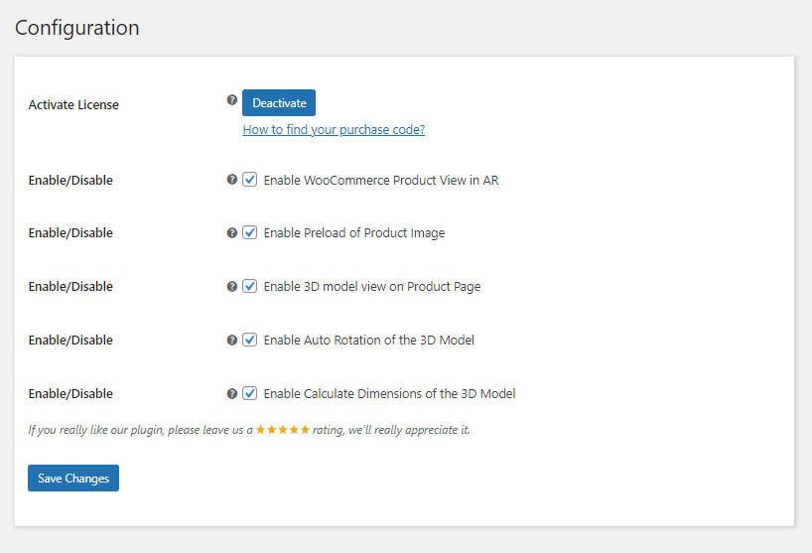Click help icon for Preload Product Image
This screenshot has width=812, height=553.
[x=232, y=233]
